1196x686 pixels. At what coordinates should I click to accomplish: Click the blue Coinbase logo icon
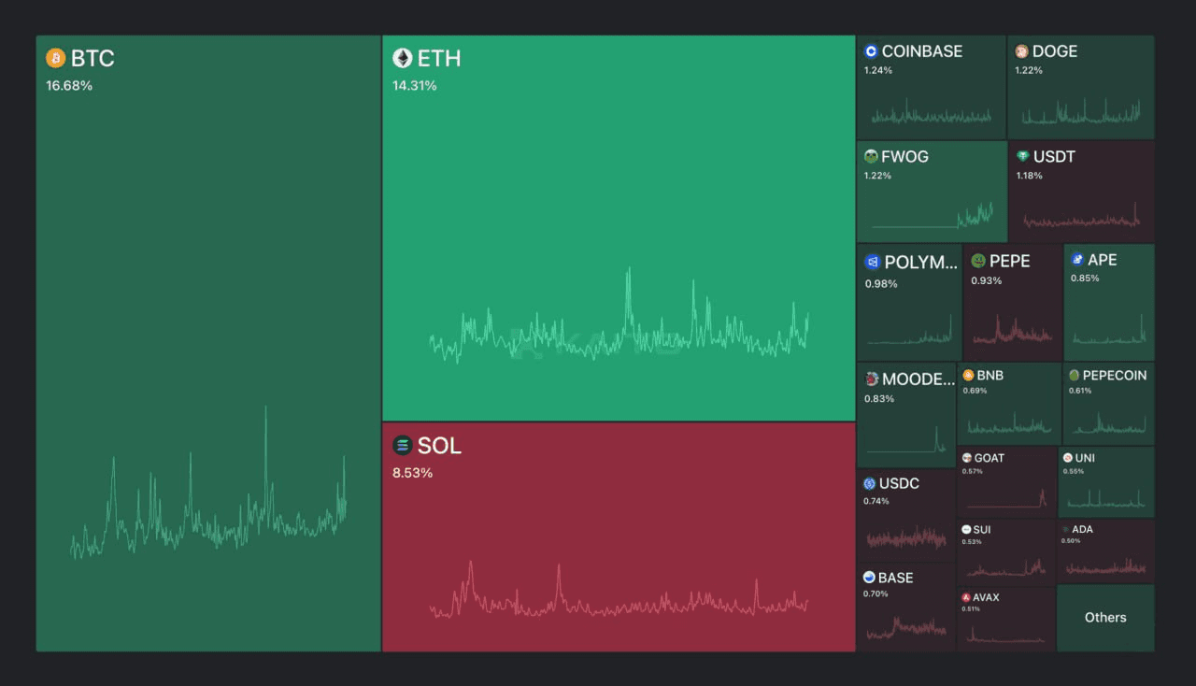[x=871, y=51]
